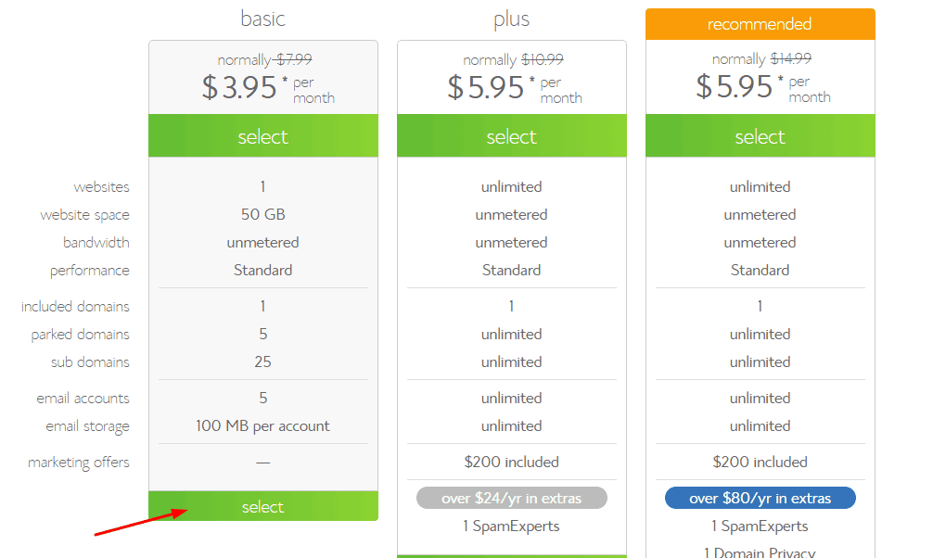933x558 pixels.
Task: Click the bottom select button under basic
Action: (262, 507)
